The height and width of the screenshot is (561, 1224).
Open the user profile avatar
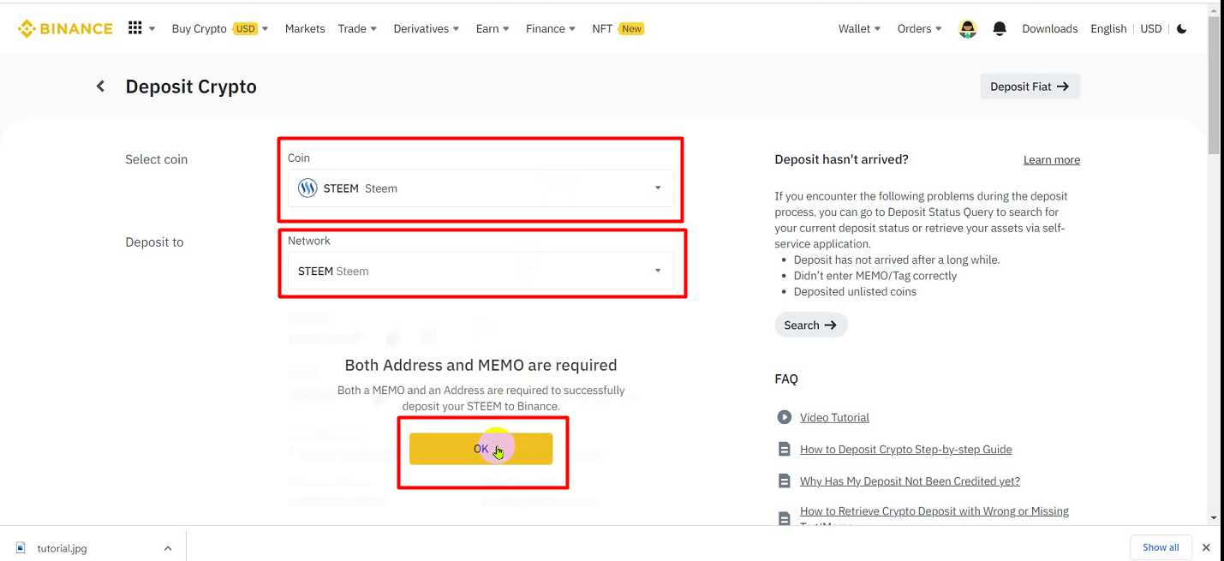[968, 28]
